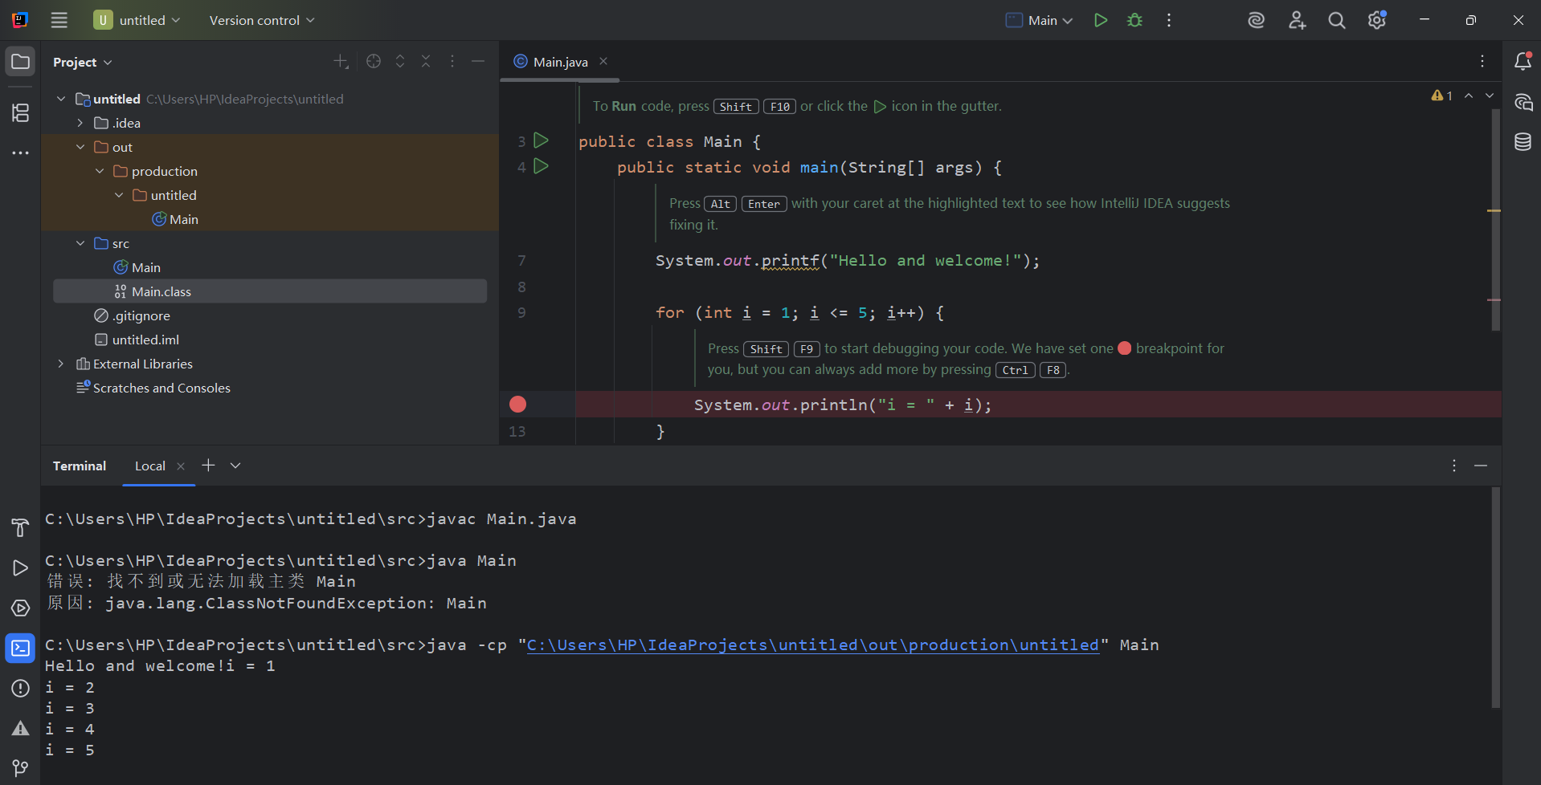Click run gutter icon beside class Main
The image size is (1541, 785).
[542, 140]
